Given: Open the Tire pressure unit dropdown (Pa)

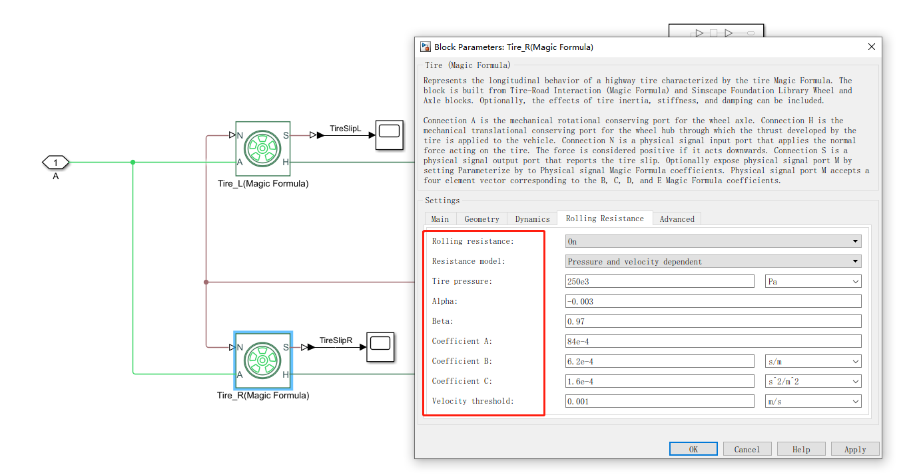Looking at the screenshot, I should (x=813, y=281).
